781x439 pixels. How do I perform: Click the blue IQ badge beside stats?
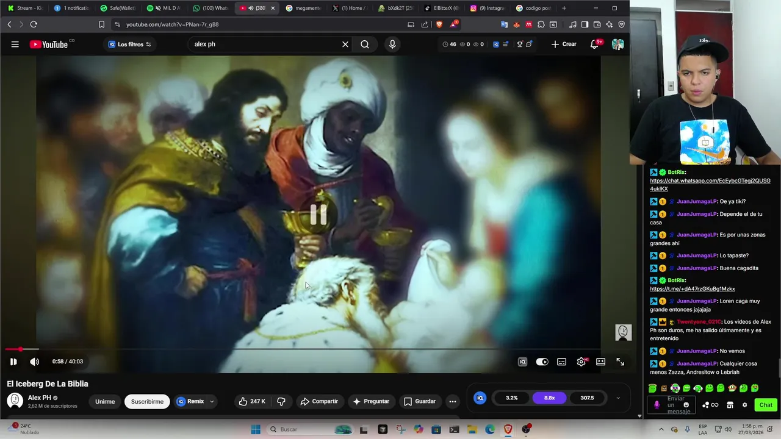point(480,398)
